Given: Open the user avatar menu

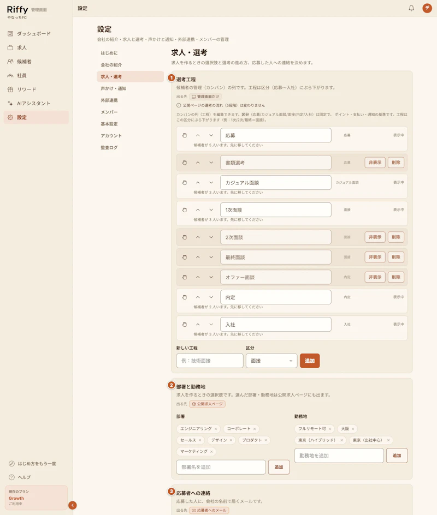Looking at the screenshot, I should coord(427,8).
